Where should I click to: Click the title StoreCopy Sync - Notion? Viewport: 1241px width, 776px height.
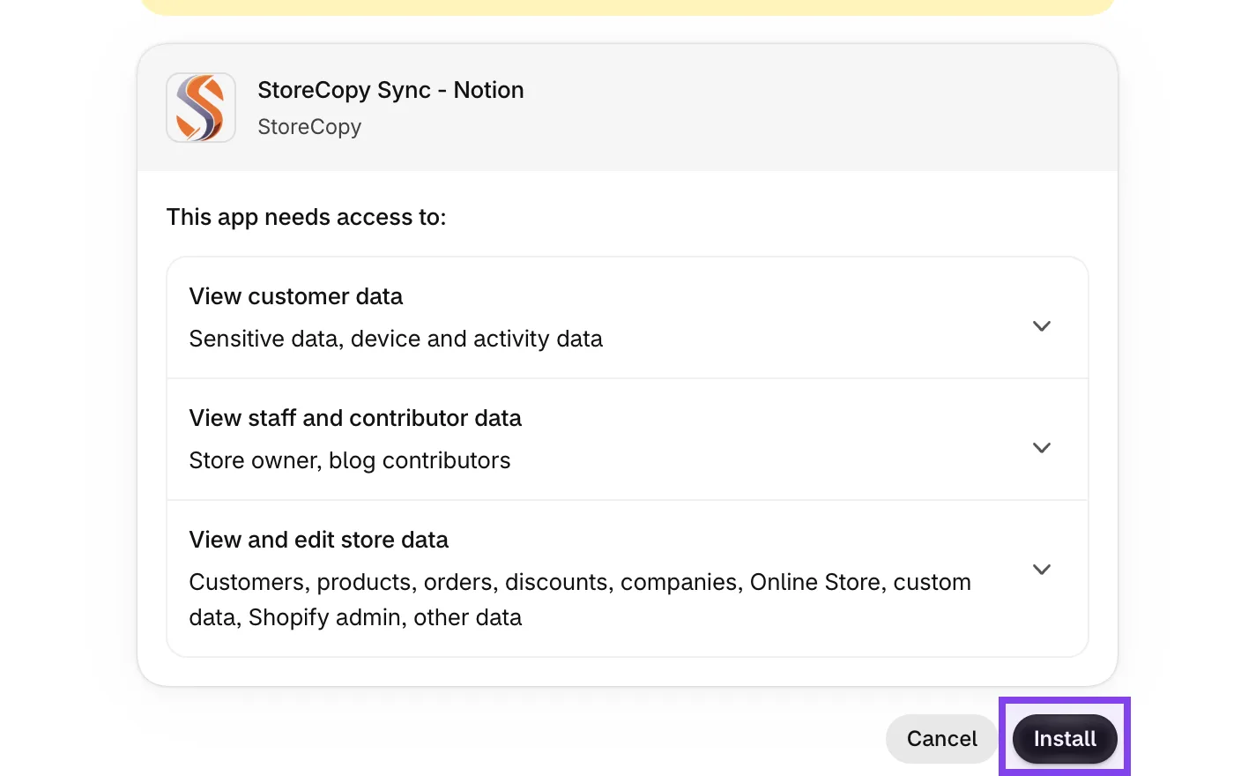pos(390,90)
